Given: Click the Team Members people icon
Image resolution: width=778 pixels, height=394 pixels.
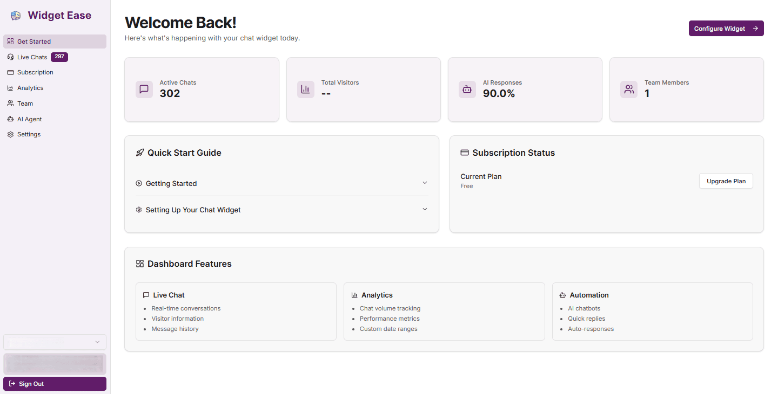Looking at the screenshot, I should [628, 89].
